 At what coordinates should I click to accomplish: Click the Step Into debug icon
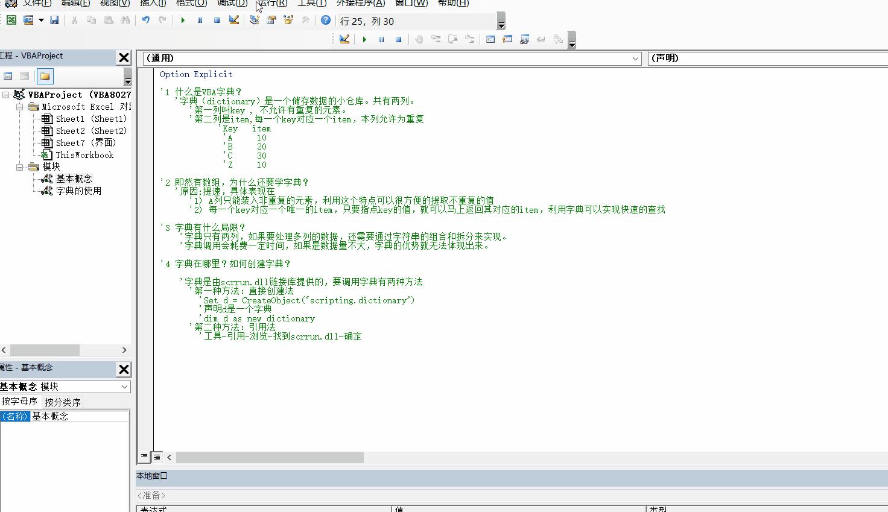click(436, 39)
